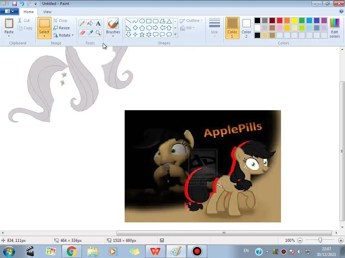Image resolution: width=345 pixels, height=258 pixels.
Task: Select the Text tool
Action: [x=98, y=23]
